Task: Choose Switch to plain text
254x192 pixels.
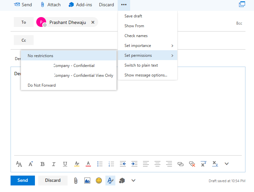Action: pos(141,65)
